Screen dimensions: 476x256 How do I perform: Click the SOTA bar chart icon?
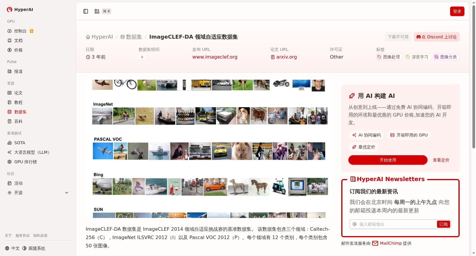click(x=10, y=143)
